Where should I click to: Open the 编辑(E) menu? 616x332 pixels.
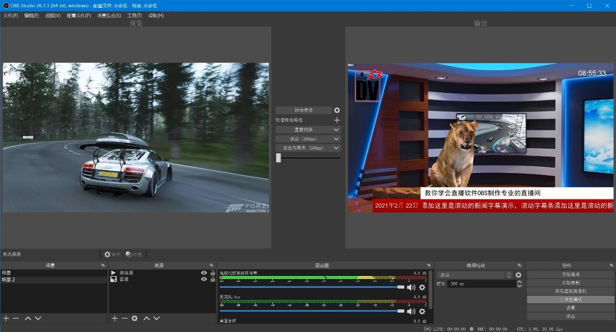32,16
